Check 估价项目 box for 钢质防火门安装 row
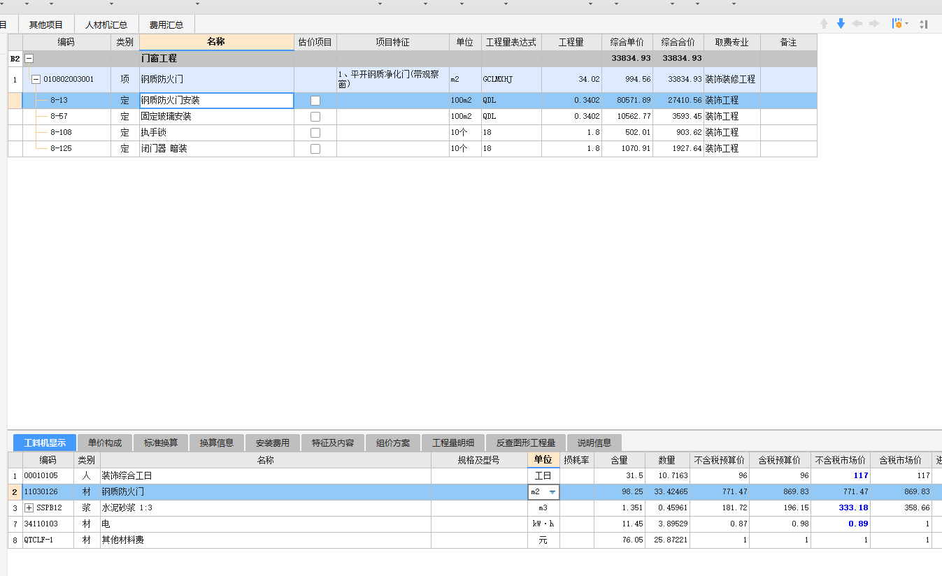Viewport: 942px width, 576px height. (x=315, y=101)
